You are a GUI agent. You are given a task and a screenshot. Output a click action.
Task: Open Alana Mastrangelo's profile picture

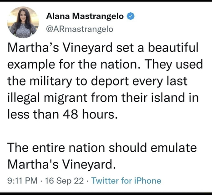(x=23, y=22)
